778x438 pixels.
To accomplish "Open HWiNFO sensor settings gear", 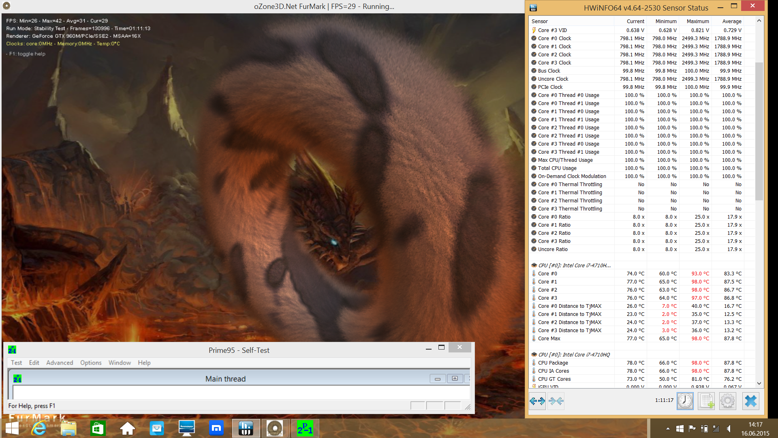I will 728,401.
